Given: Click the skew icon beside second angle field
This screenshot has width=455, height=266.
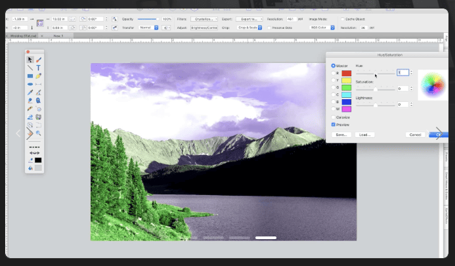Looking at the screenshot, I should pos(83,28).
